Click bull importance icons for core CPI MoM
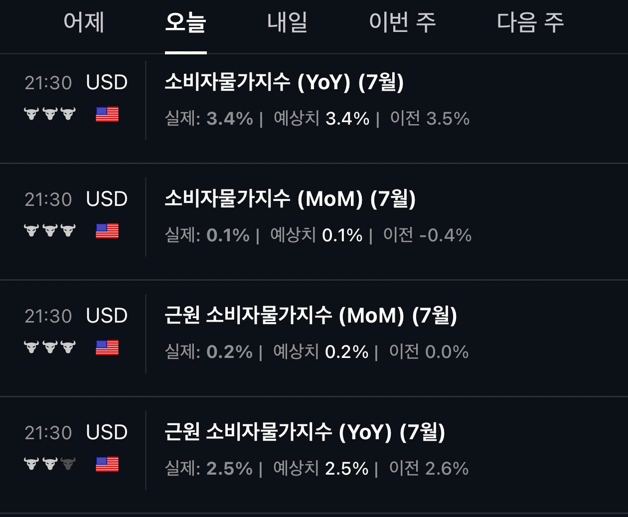This screenshot has width=628, height=517. pos(50,347)
